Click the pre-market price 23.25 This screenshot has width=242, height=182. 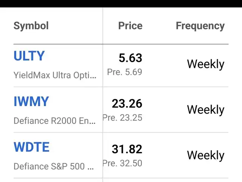123,118
